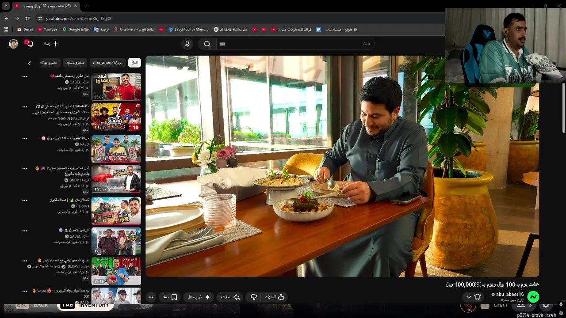Open options menu for 1:02:38 video
Viewport: 566px width, 318px height.
(25, 231)
